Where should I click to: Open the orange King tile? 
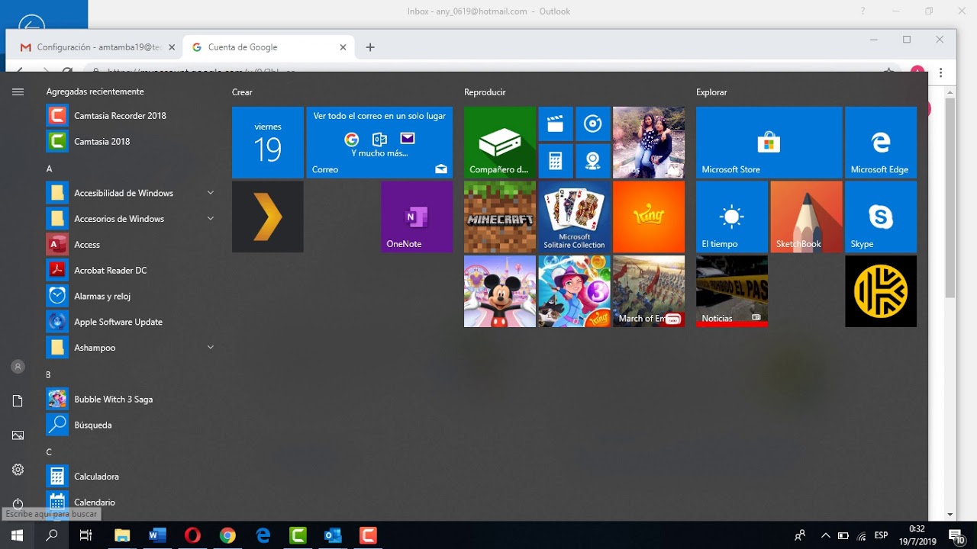tap(649, 217)
